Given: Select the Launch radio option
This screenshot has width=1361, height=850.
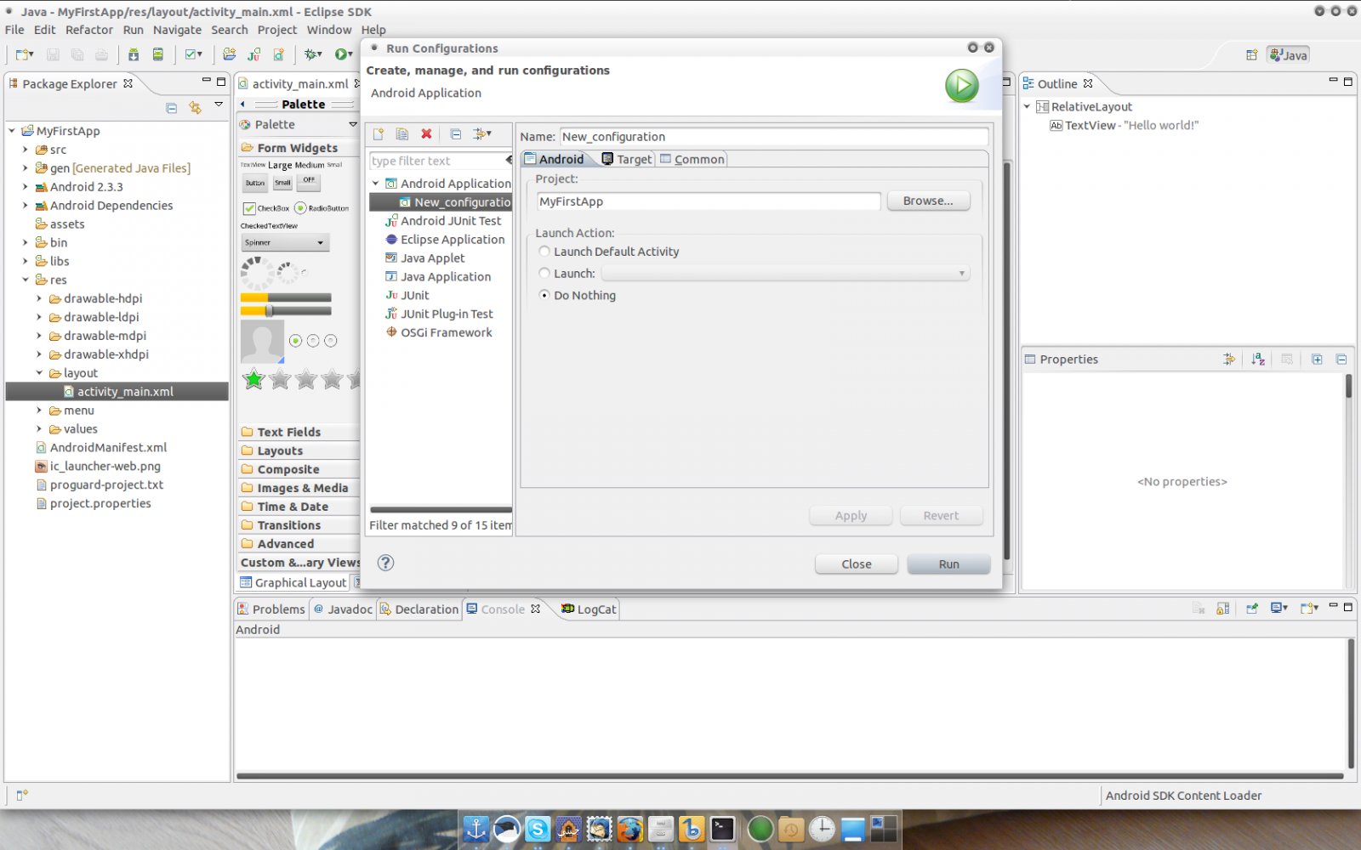Looking at the screenshot, I should [x=544, y=274].
